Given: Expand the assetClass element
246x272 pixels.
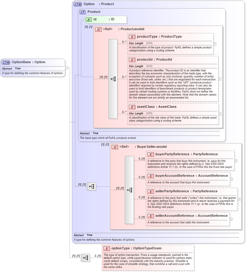Looking at the screenshot, I should tap(220, 114).
